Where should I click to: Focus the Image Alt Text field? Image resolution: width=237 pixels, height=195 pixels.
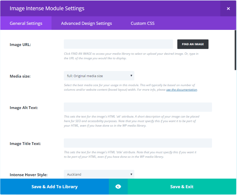pyautogui.click(x=138, y=107)
